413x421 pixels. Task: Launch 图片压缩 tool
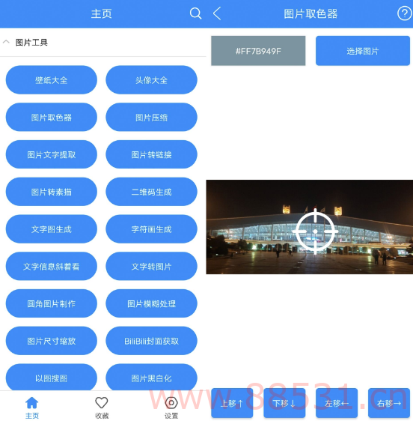point(151,117)
